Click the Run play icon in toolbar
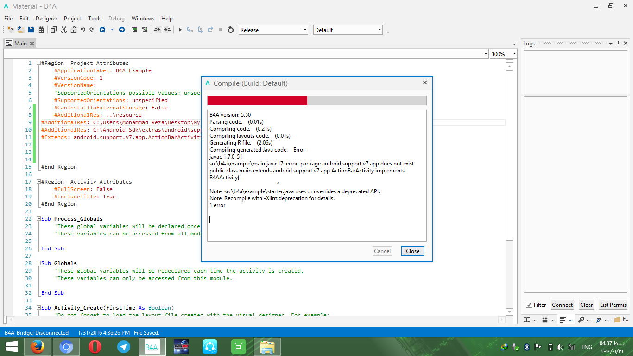Image resolution: width=633 pixels, height=356 pixels. [180, 30]
